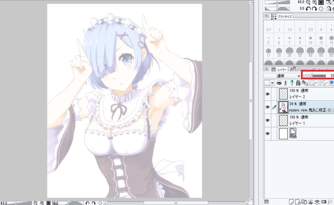Reset canvas rotation from status bar

[x=100, y=203]
